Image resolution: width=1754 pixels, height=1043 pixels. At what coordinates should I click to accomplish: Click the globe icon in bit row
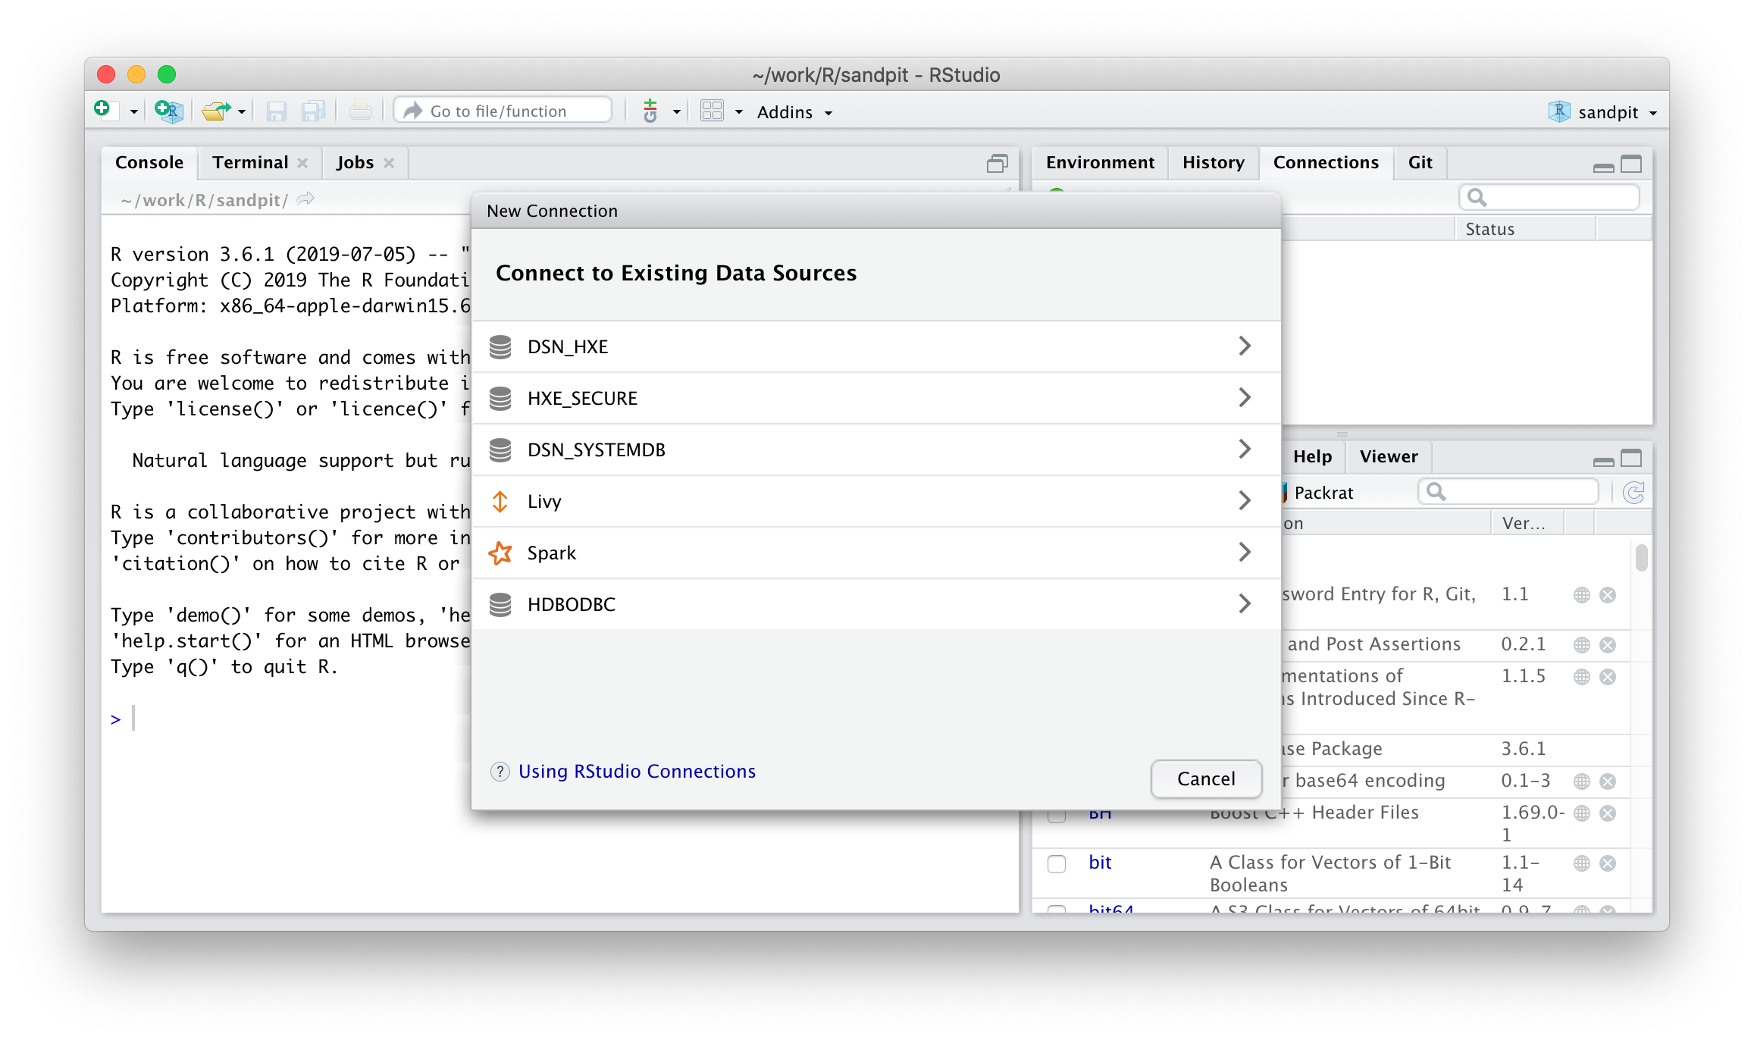point(1581,863)
